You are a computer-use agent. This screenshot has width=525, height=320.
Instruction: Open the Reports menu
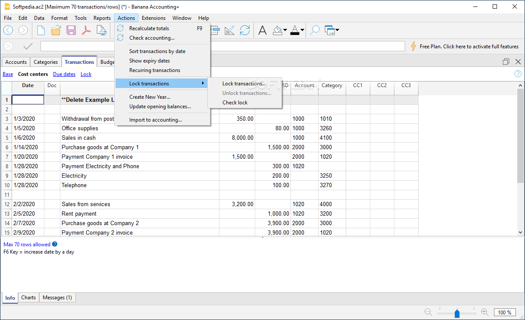pos(102,18)
